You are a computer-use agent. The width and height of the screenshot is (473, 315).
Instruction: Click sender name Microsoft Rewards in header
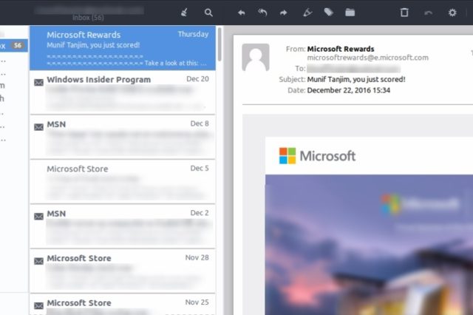(341, 49)
